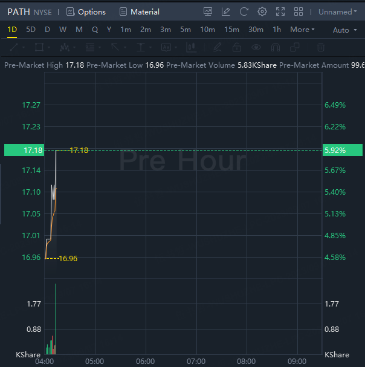365x367 pixels.
Task: Select the arrow drawing tool
Action: click(x=115, y=47)
